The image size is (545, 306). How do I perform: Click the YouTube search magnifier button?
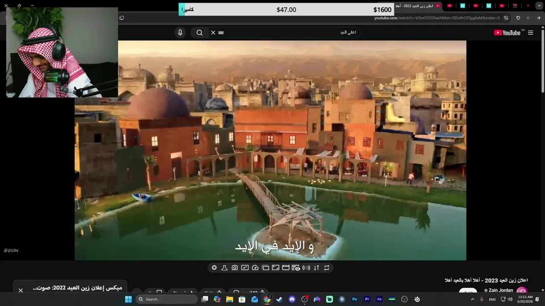[x=199, y=33]
